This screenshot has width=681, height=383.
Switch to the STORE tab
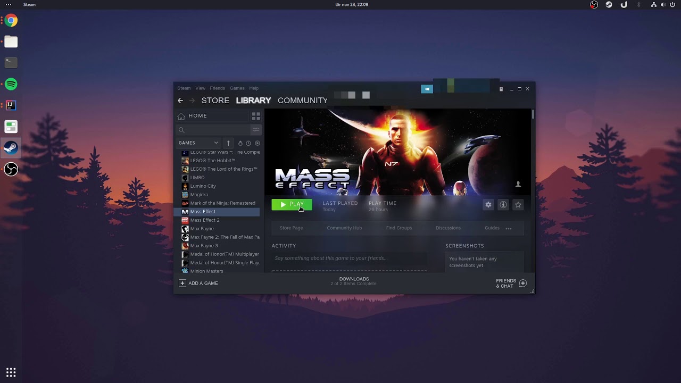click(x=215, y=101)
